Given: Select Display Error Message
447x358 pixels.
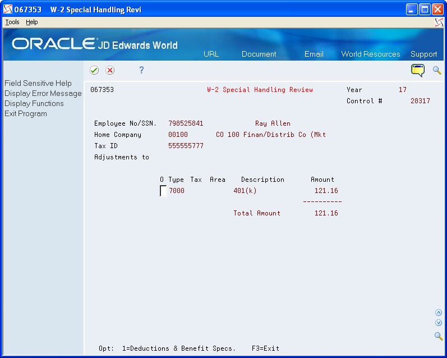Looking at the screenshot, I should click(x=43, y=94).
